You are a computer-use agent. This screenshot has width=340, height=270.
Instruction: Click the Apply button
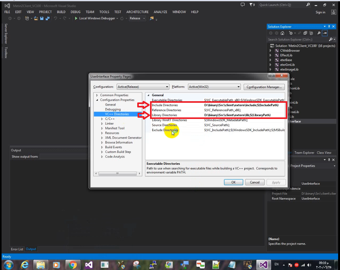click(x=276, y=182)
